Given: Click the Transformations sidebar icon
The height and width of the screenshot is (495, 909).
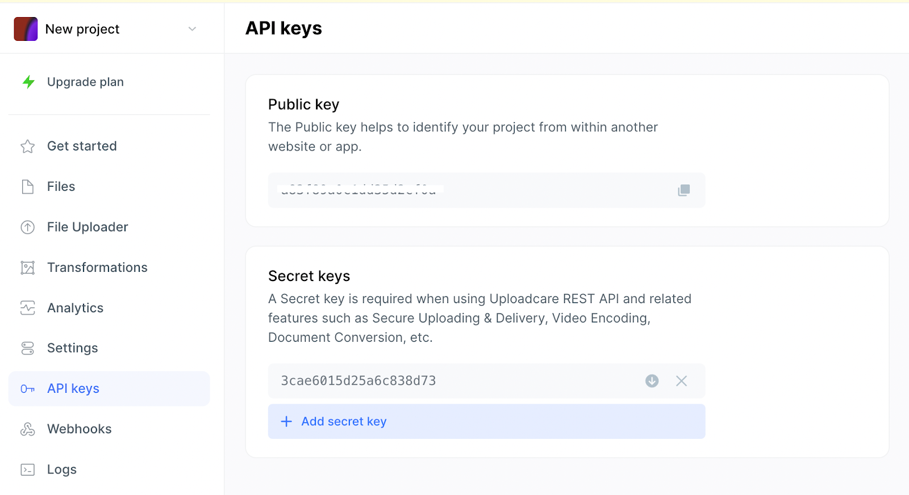Looking at the screenshot, I should click(x=27, y=267).
